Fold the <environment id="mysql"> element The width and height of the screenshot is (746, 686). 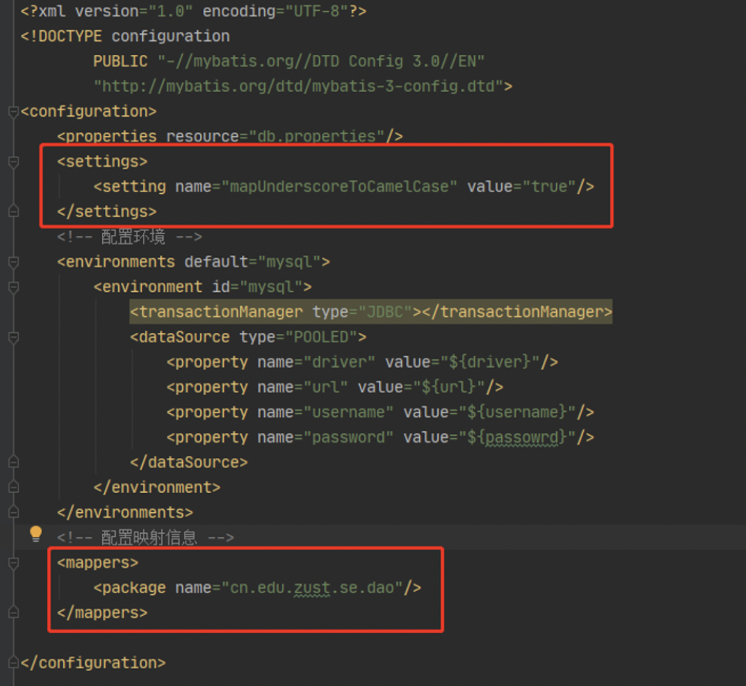[13, 287]
